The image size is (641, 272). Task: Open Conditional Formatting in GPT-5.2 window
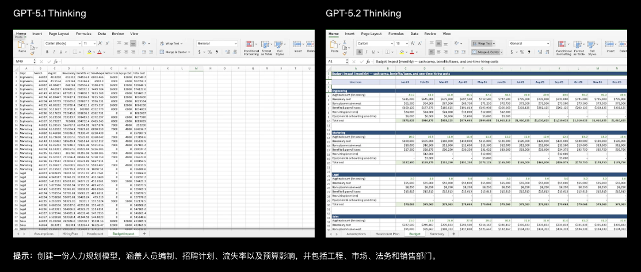point(563,48)
